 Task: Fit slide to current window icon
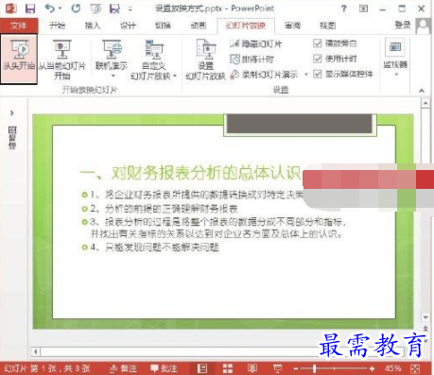(x=415, y=368)
